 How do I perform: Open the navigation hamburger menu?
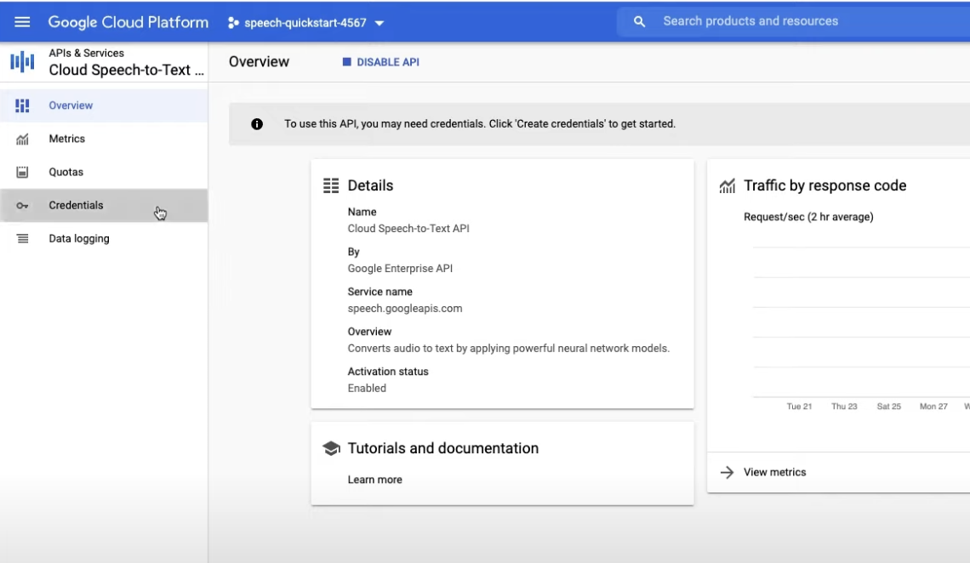[x=21, y=21]
